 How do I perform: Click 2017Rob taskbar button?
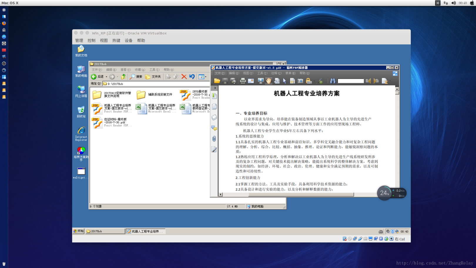coord(105,232)
